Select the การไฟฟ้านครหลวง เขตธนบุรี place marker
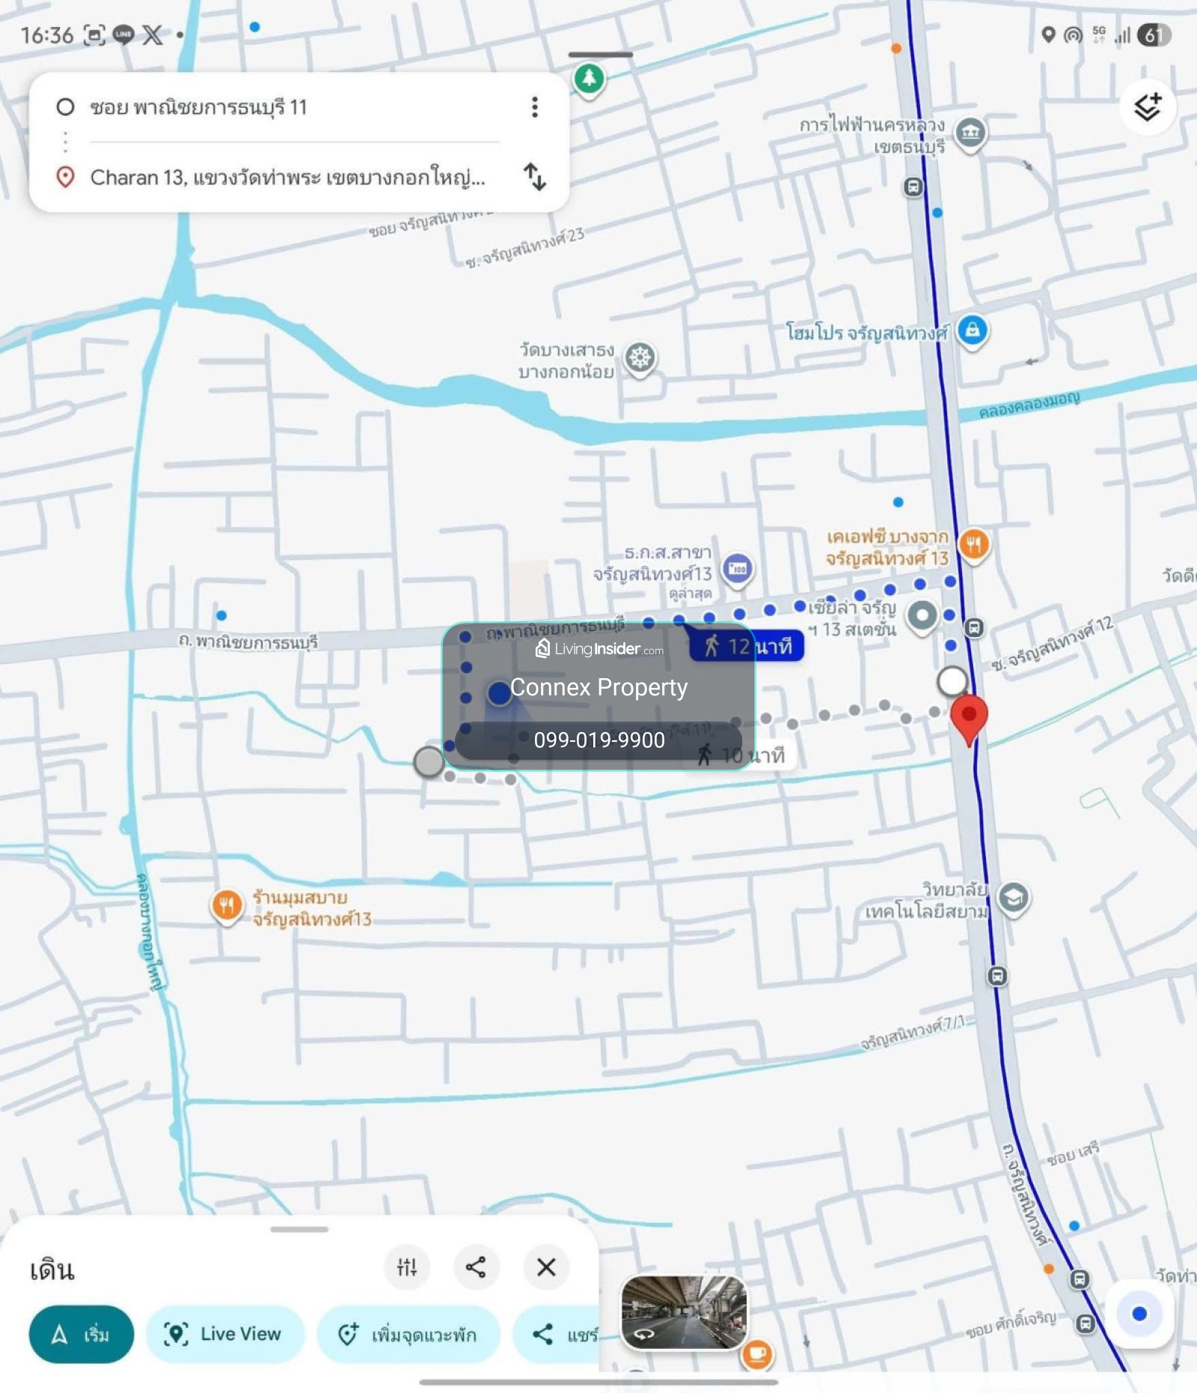This screenshot has width=1197, height=1393. (970, 134)
